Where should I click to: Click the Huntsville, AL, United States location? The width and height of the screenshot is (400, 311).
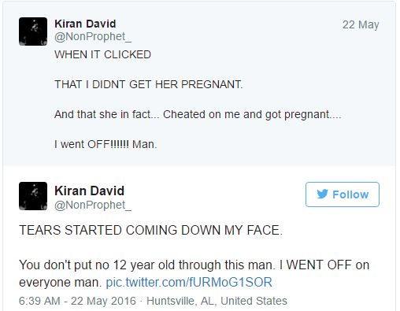pos(217,301)
